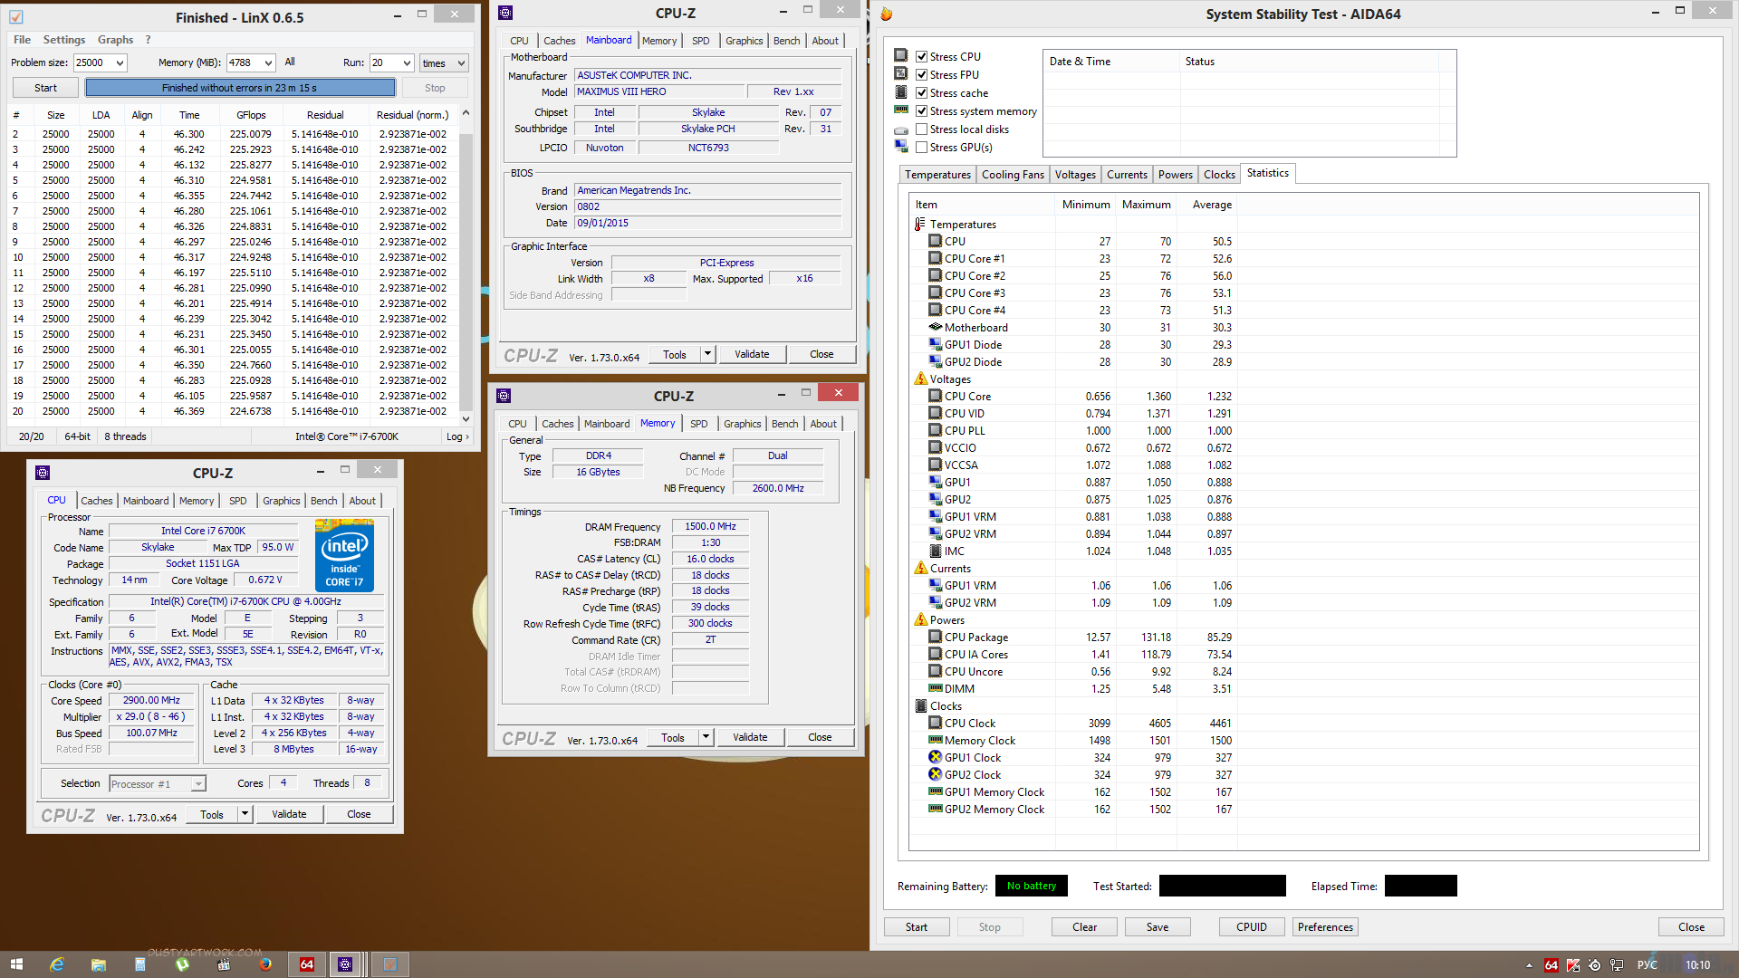Open the Problem size dropdown in LinX
The height and width of the screenshot is (978, 1739).
120,62
